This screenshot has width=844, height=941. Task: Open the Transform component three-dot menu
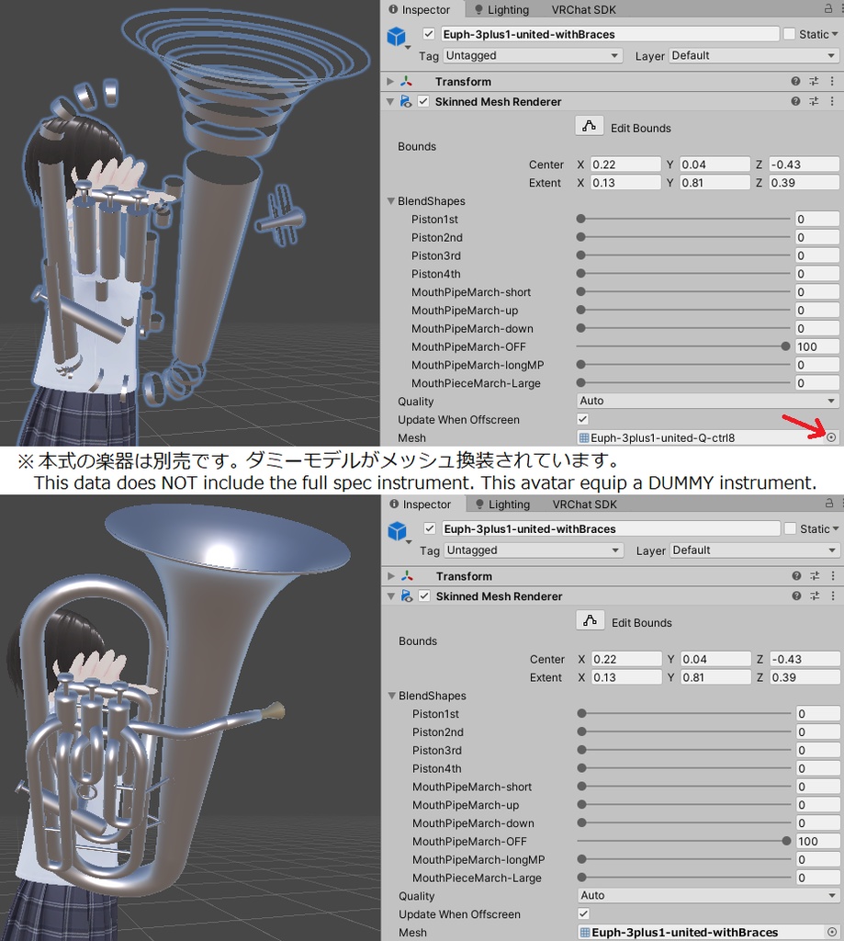(832, 81)
